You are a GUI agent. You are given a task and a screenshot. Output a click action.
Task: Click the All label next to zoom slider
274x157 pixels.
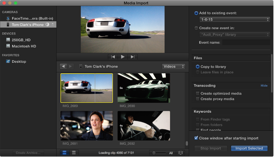pos(171,153)
